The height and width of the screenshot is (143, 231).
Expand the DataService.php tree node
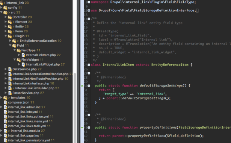[6, 69]
